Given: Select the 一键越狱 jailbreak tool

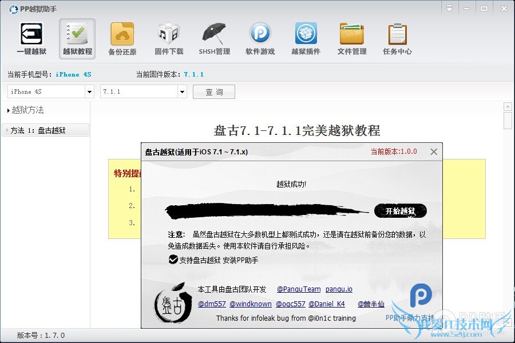Looking at the screenshot, I should coord(31,38).
